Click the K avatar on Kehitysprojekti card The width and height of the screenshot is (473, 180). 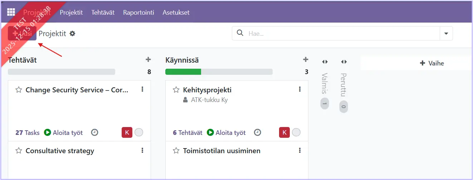pyautogui.click(x=284, y=133)
